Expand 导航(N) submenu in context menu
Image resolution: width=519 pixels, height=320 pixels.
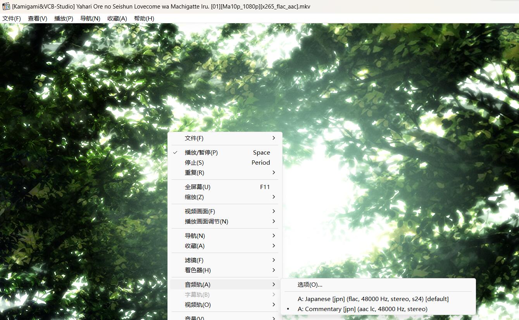(x=225, y=236)
